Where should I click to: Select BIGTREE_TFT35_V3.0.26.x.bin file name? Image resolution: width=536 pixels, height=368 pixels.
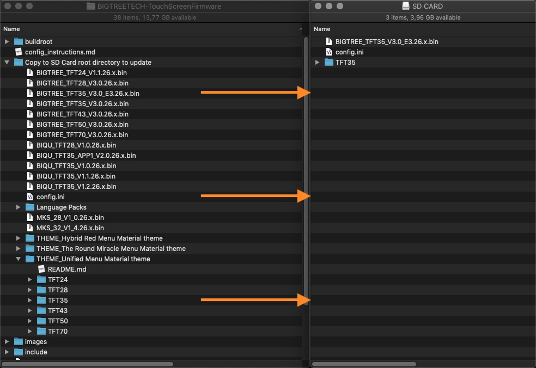click(82, 104)
